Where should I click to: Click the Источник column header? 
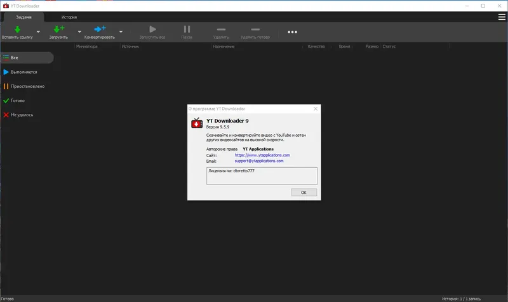coord(130,46)
